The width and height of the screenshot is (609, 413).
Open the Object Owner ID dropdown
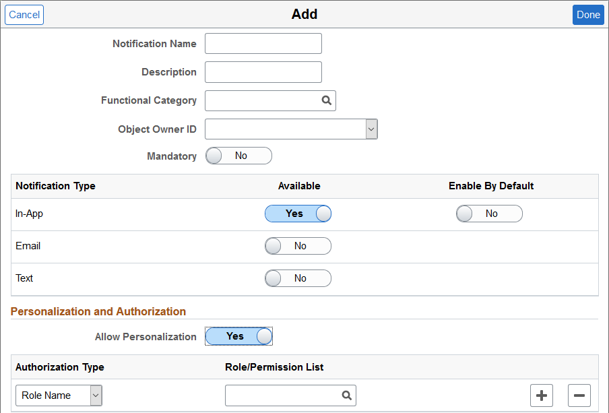click(291, 129)
